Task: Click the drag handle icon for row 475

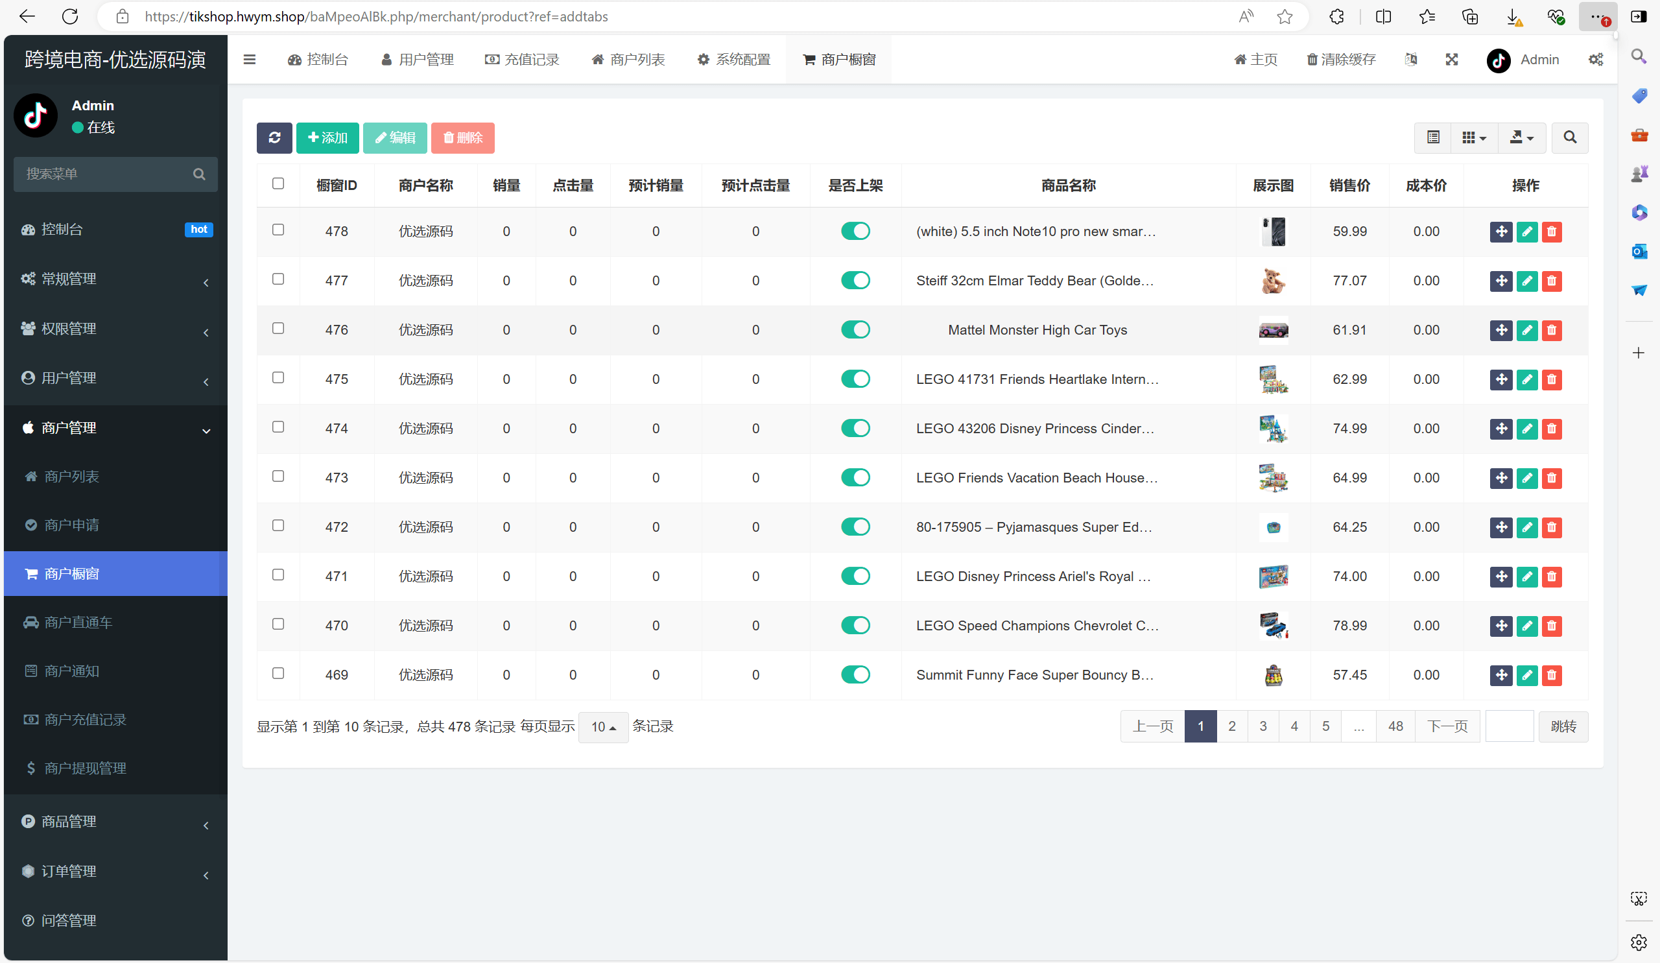Action: click(x=1500, y=379)
